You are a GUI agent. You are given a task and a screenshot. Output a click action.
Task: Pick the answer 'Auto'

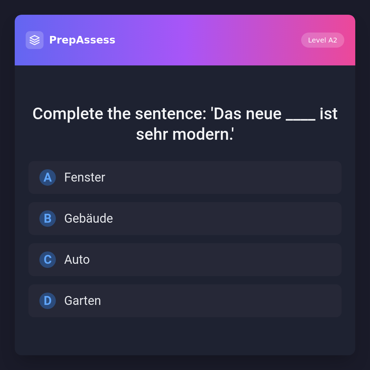click(x=77, y=260)
